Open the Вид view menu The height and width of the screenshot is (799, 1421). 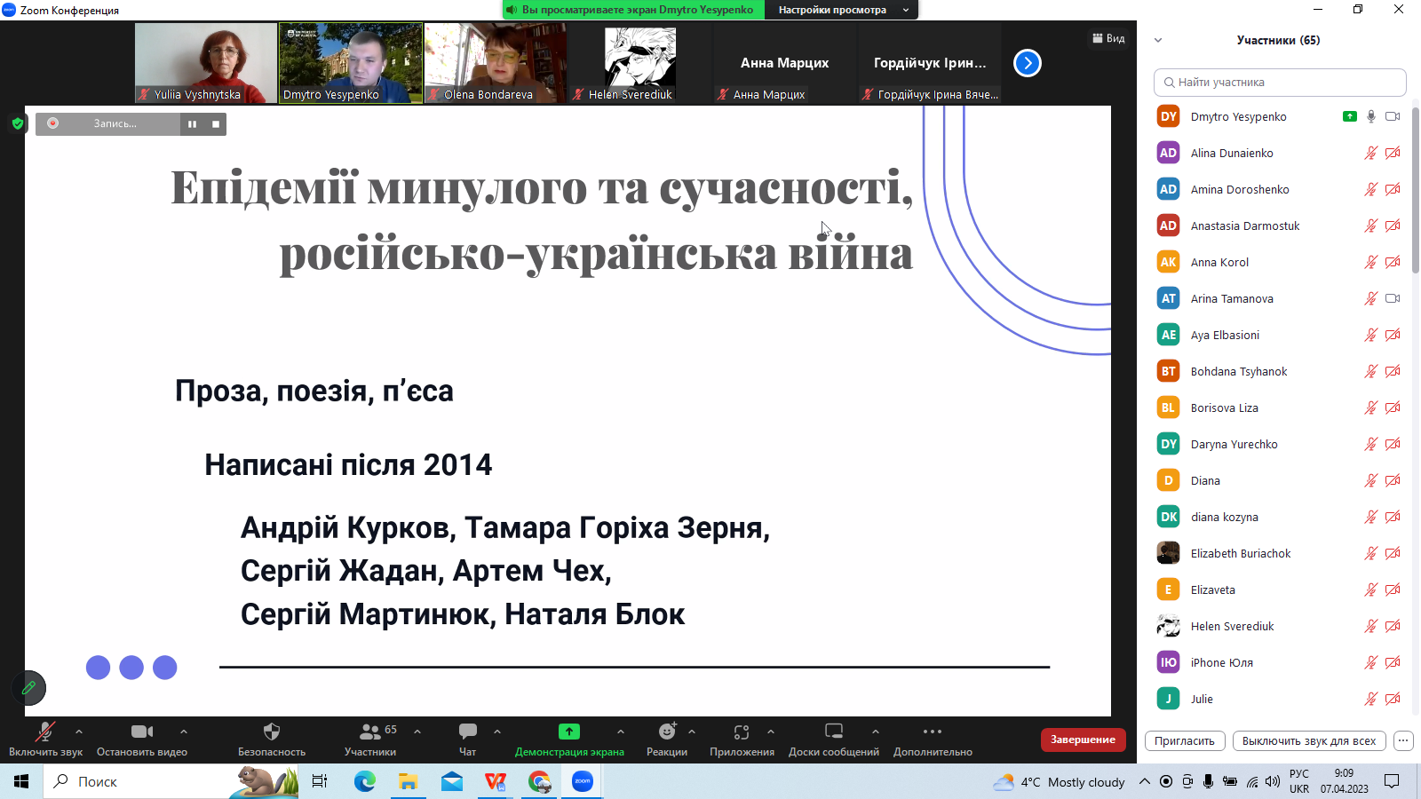tap(1108, 38)
